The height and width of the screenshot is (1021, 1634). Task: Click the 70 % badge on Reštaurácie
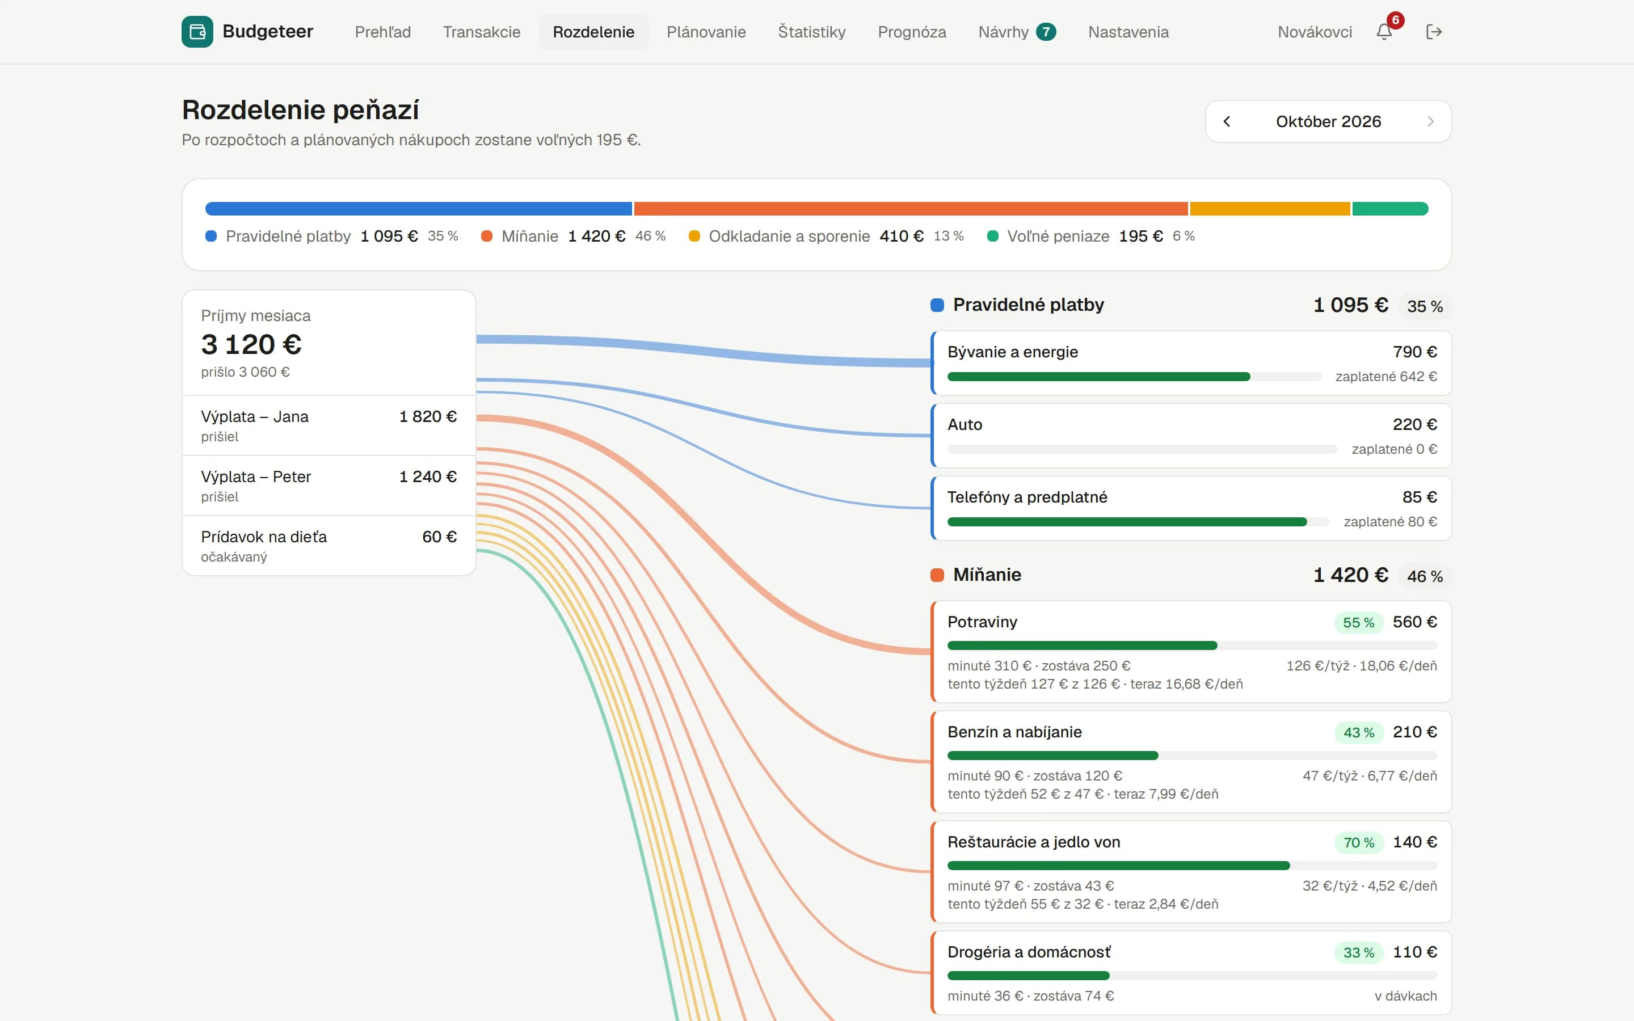(x=1358, y=843)
